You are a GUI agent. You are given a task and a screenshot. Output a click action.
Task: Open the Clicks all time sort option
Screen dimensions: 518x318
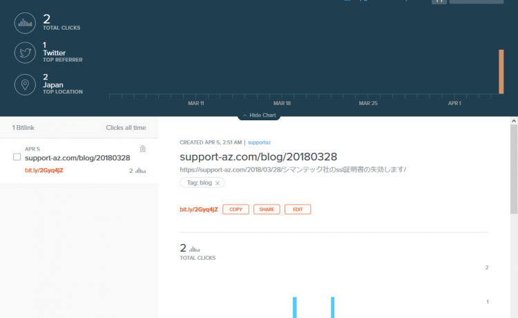click(x=126, y=128)
